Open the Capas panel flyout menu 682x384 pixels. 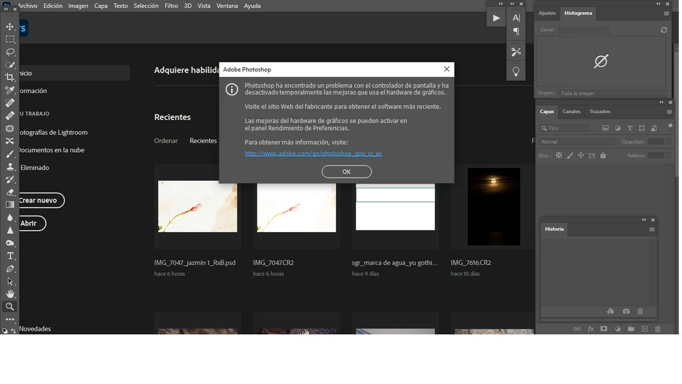[x=669, y=112]
